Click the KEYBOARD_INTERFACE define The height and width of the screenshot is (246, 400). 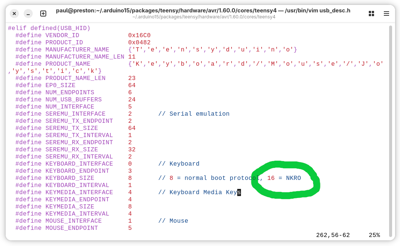(x=64, y=164)
